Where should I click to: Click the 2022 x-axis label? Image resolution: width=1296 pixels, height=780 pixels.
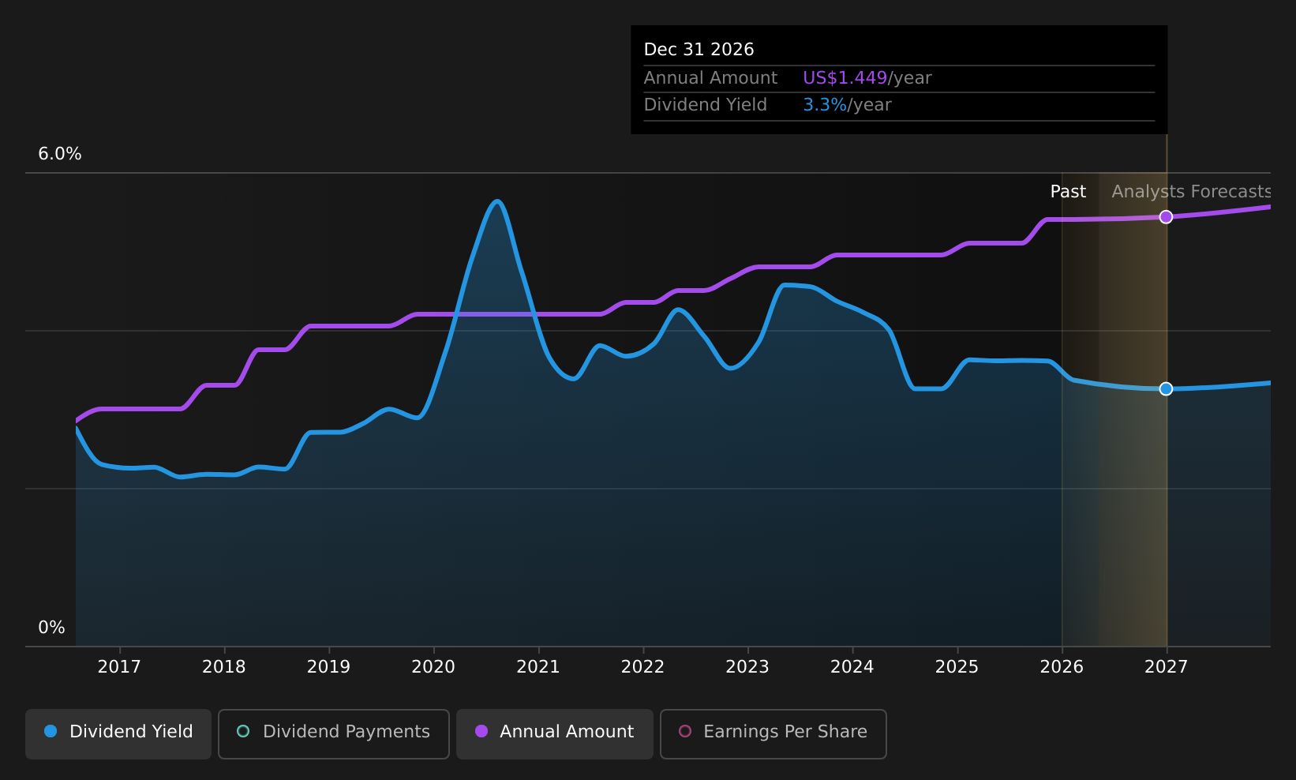(x=642, y=667)
